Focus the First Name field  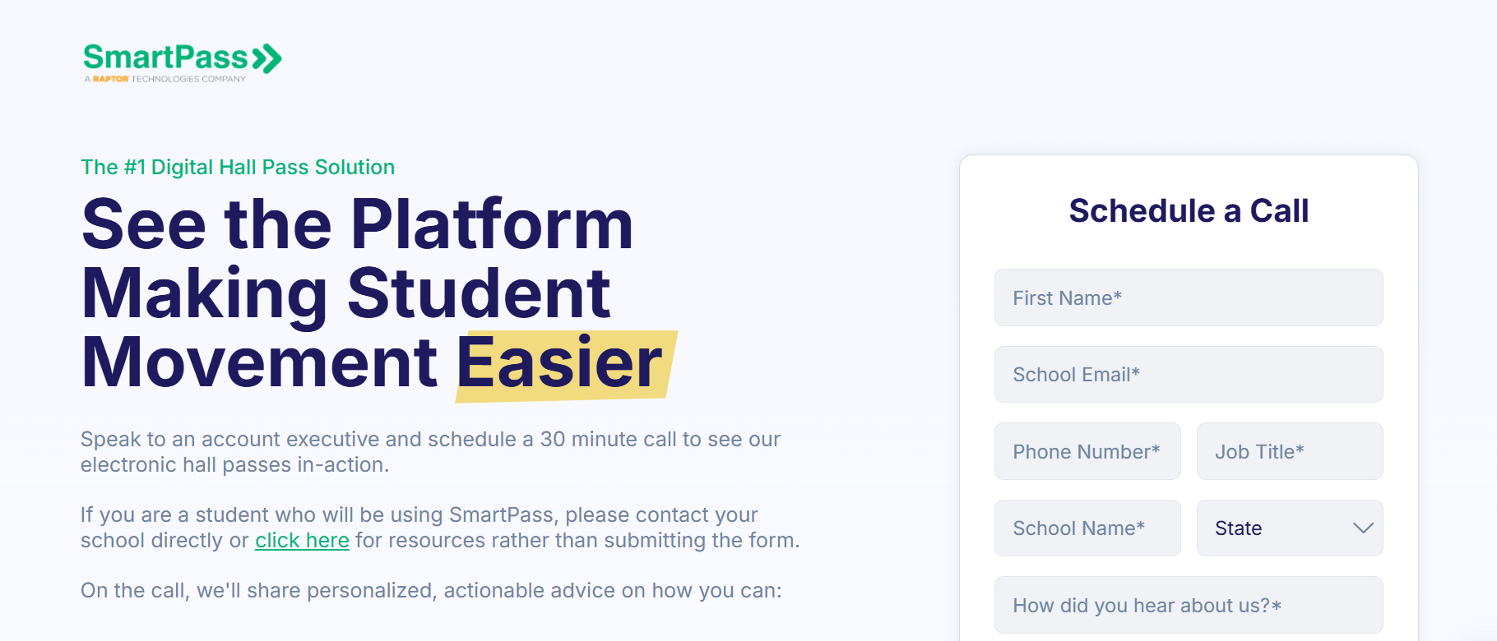[1188, 297]
